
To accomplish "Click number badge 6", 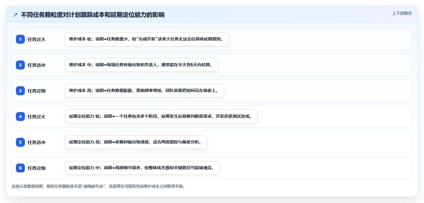I will click(x=20, y=168).
